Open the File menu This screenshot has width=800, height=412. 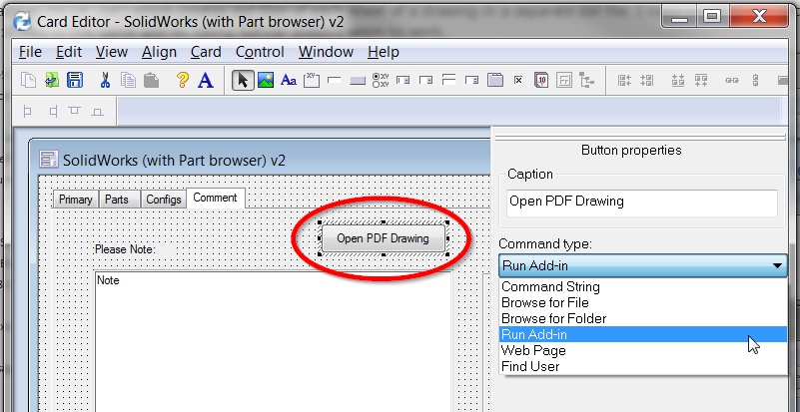(30, 52)
